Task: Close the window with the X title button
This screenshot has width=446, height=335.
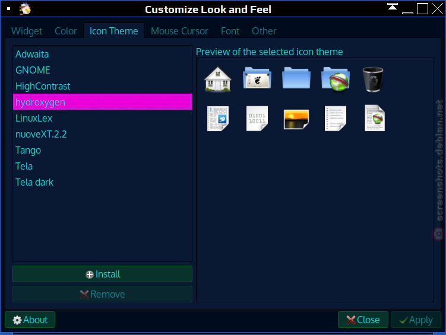Action: [438, 8]
